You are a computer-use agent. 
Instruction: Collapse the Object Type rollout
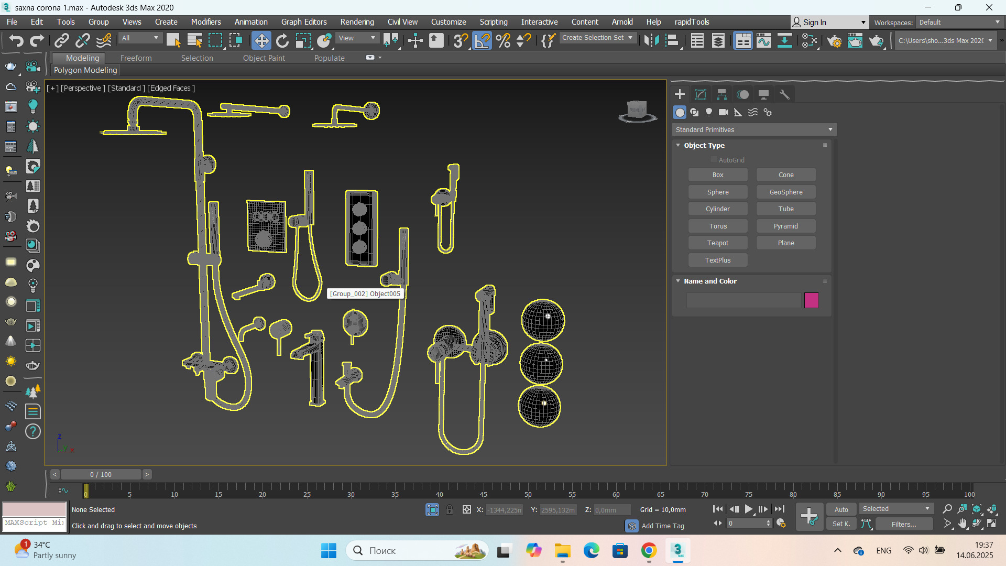(678, 145)
